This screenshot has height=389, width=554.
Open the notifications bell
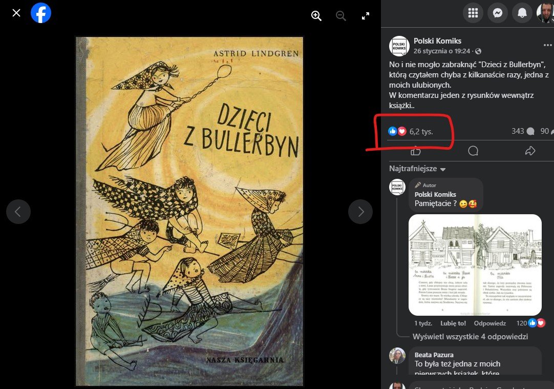[522, 13]
